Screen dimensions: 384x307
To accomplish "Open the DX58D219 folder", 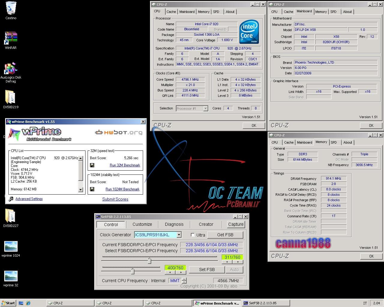I will (x=11, y=97).
